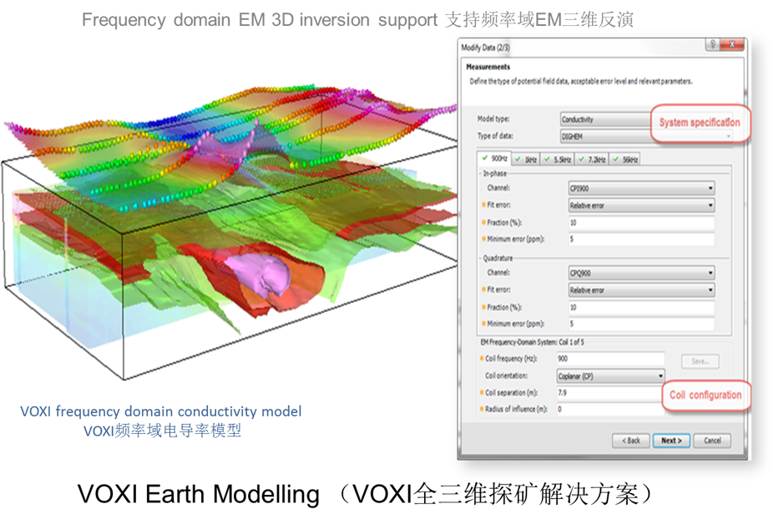Open the Coil orientation dropdown showing Coplanar (CP)
The height and width of the screenshot is (524, 779).
pos(610,376)
